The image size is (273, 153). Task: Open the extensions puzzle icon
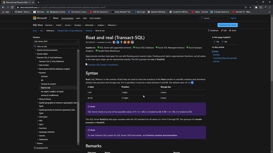[256, 8]
